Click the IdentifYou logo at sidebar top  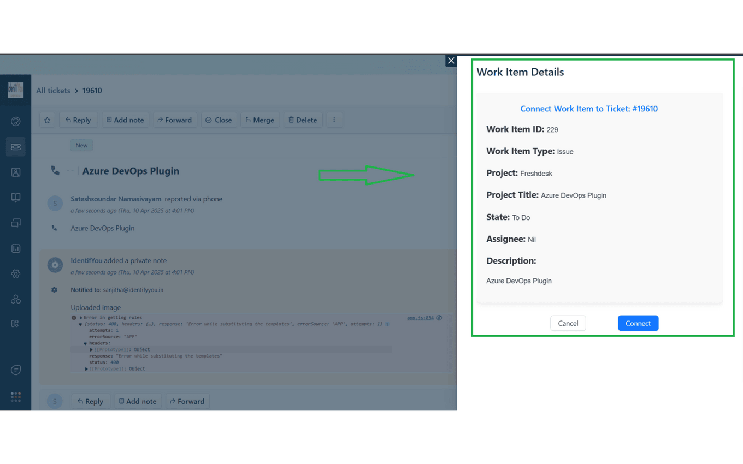[15, 90]
